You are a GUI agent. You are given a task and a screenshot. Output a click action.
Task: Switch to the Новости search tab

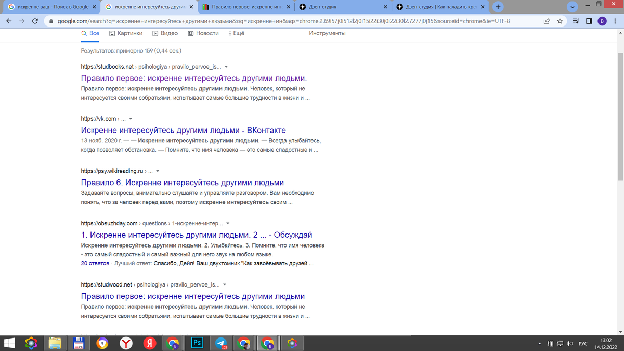pos(207,33)
